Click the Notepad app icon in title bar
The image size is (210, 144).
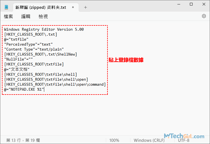pos(6,7)
